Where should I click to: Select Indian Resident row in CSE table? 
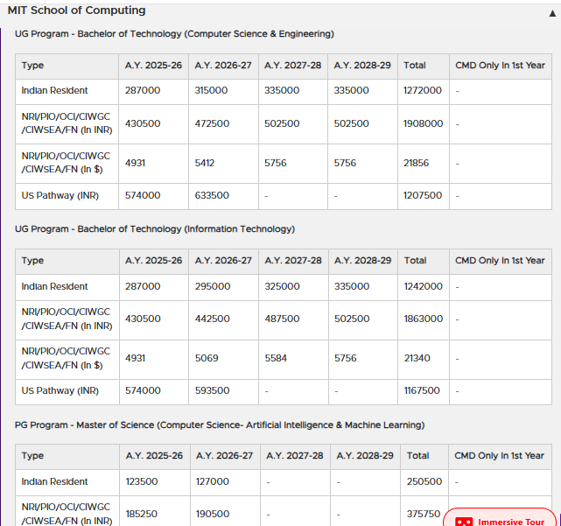[x=54, y=91]
